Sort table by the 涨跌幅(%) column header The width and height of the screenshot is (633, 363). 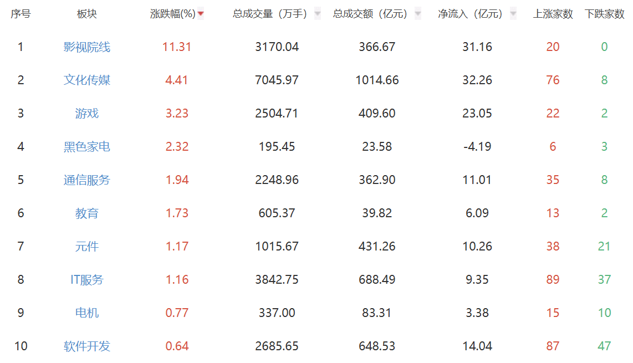(x=172, y=13)
